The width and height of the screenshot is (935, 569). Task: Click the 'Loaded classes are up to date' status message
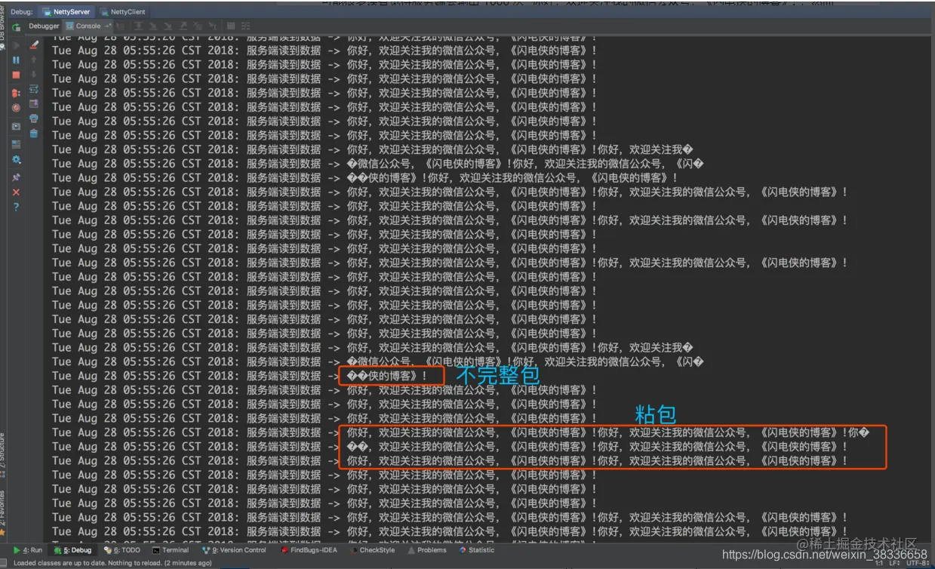[113, 563]
